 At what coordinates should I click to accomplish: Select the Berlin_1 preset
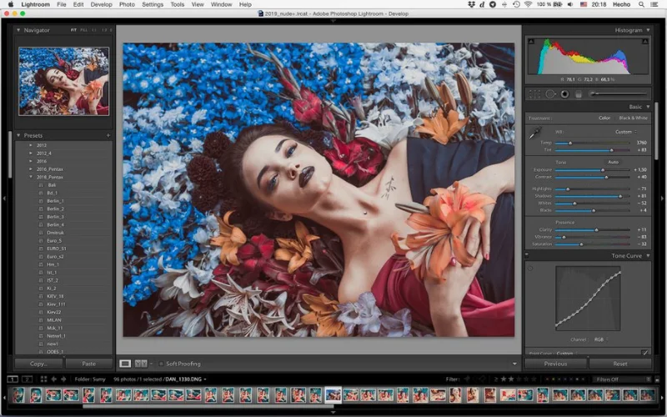tap(55, 201)
